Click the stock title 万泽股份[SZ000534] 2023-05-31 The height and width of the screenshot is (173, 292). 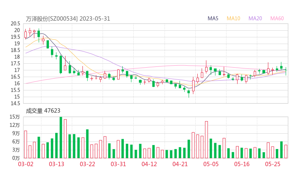68,19
